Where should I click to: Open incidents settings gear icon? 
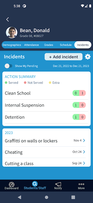pyautogui.click(x=88, y=57)
